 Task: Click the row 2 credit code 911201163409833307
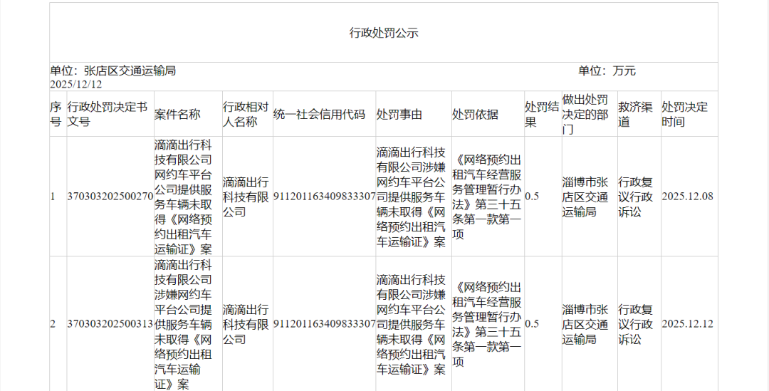pos(325,324)
